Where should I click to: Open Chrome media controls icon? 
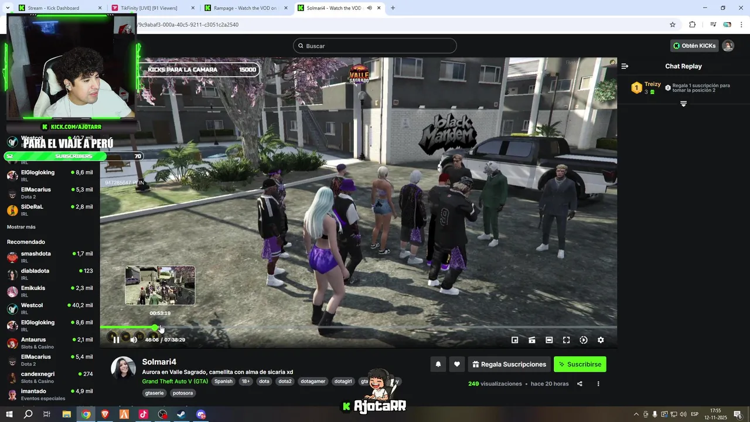(x=713, y=25)
